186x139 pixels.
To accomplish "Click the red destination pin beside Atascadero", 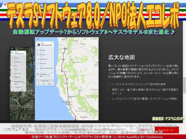I will click(38, 74).
